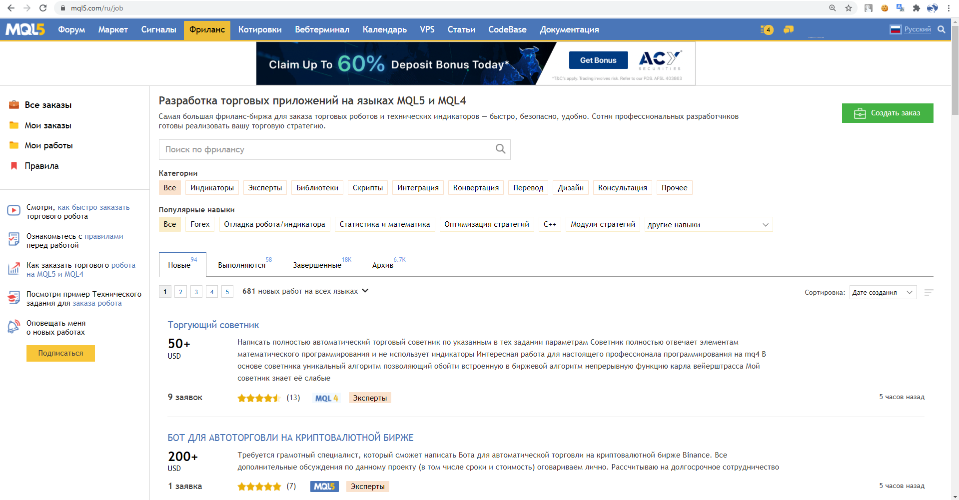The image size is (959, 500).
Task: Click the 'Поиск по фрилансу' input field
Action: coord(327,149)
